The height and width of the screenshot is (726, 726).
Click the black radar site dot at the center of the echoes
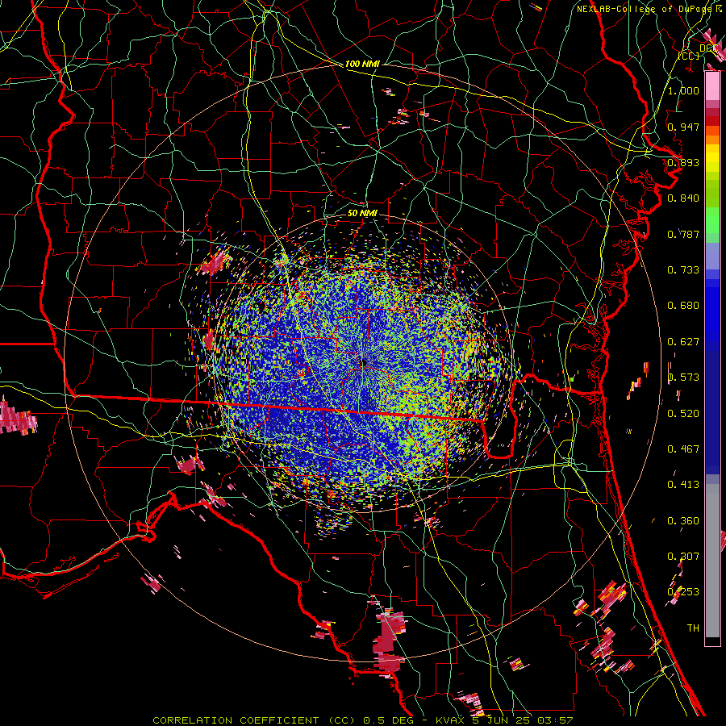coord(365,364)
